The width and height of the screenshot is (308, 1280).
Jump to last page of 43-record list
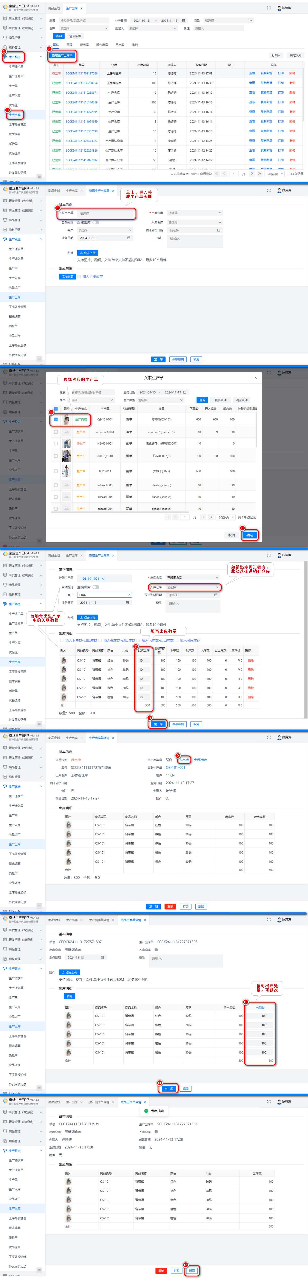259,174
